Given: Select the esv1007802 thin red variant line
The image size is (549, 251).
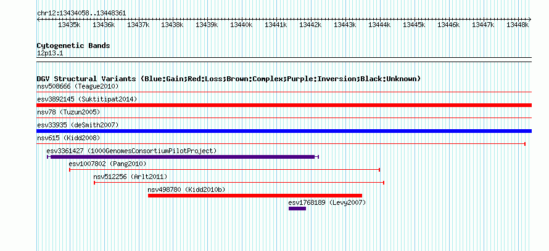Looking at the screenshot, I should pos(225,170).
